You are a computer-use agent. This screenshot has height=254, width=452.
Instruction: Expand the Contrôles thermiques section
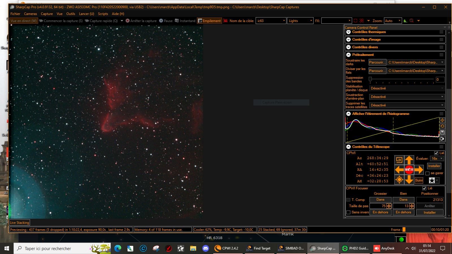click(x=349, y=32)
